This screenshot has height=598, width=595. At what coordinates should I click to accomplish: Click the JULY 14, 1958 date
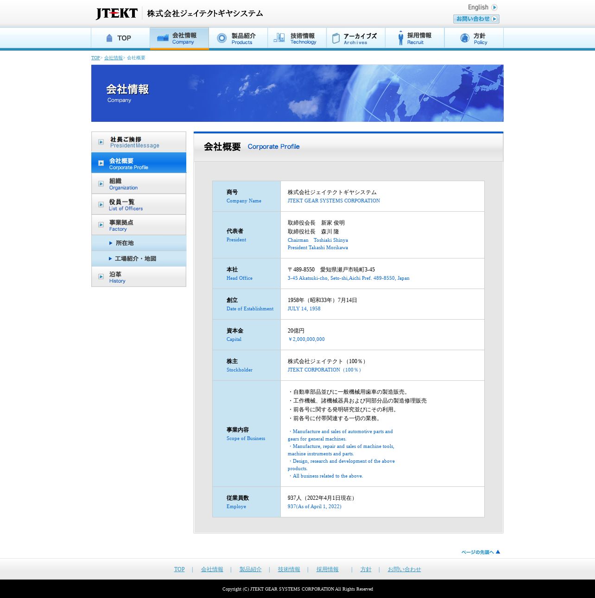[x=304, y=308]
